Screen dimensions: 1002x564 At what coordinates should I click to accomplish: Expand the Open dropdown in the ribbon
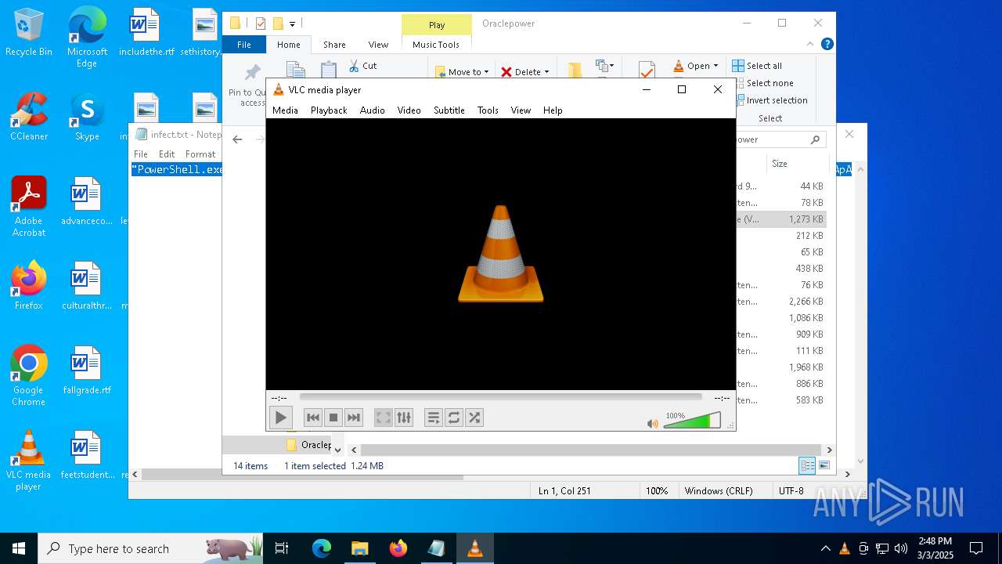pos(696,66)
